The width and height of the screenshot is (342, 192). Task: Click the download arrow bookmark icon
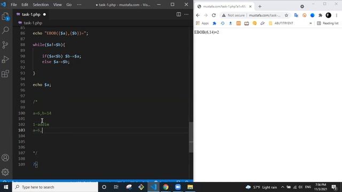[x=230, y=23]
